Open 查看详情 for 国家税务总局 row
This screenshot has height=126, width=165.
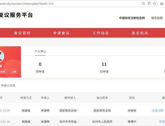point(158,111)
